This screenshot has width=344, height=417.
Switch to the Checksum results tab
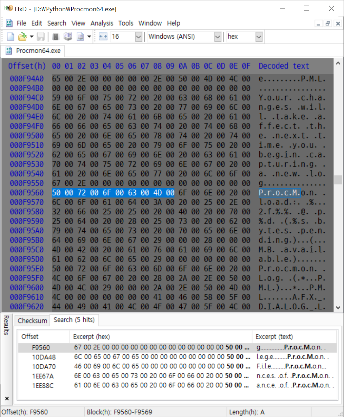point(32,321)
